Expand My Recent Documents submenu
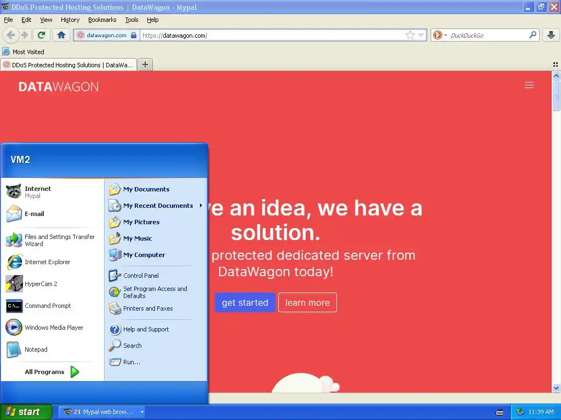 156,206
